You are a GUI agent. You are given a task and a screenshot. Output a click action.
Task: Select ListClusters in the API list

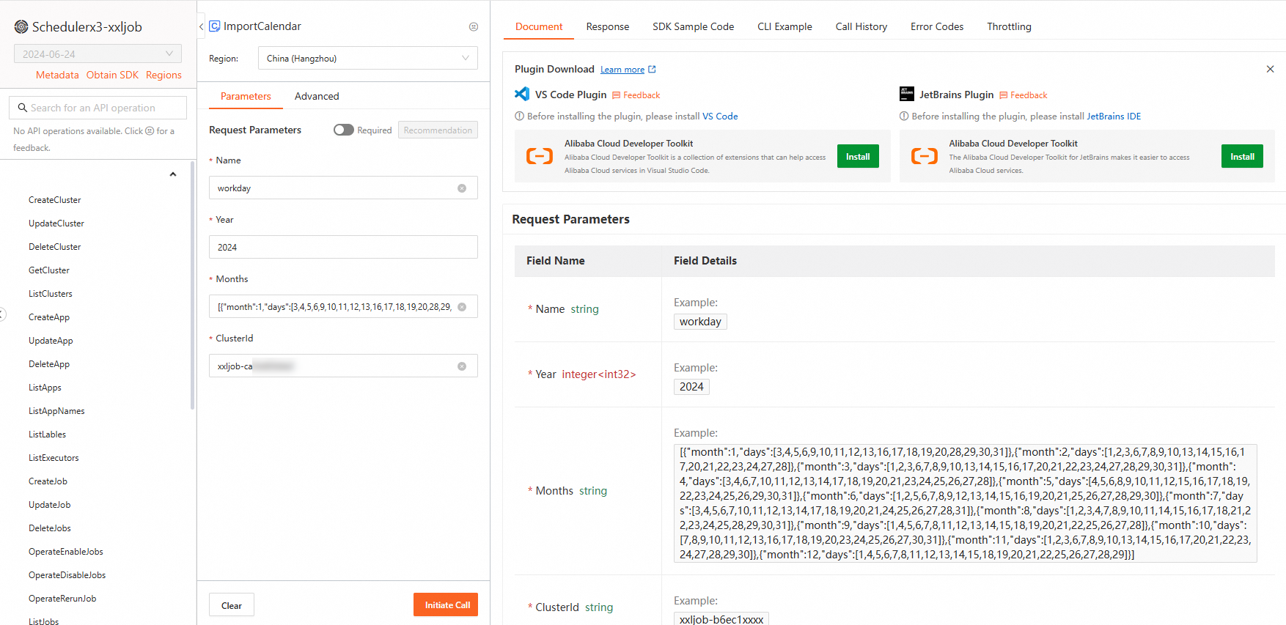51,294
